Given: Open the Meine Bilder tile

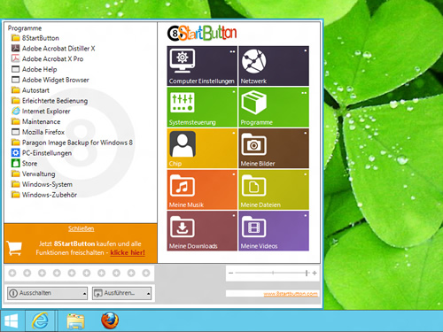Looking at the screenshot, I should 274,149.
